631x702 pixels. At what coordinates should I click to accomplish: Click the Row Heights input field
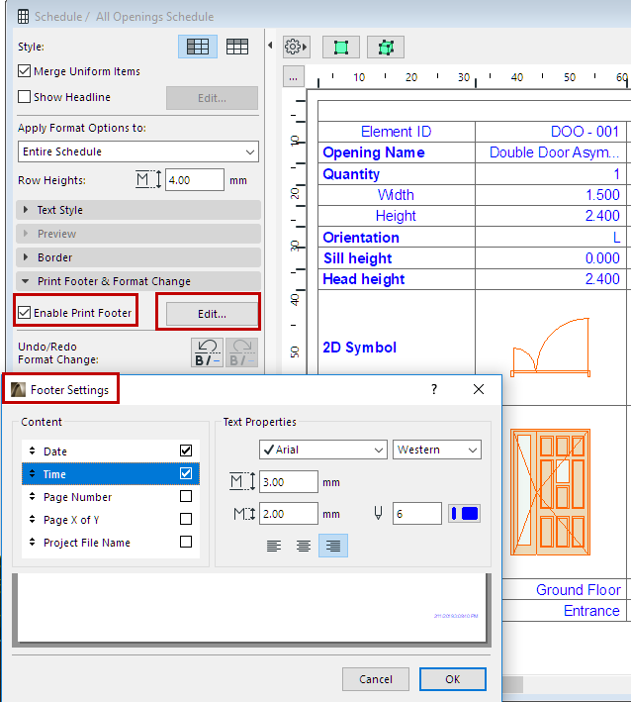(x=195, y=180)
